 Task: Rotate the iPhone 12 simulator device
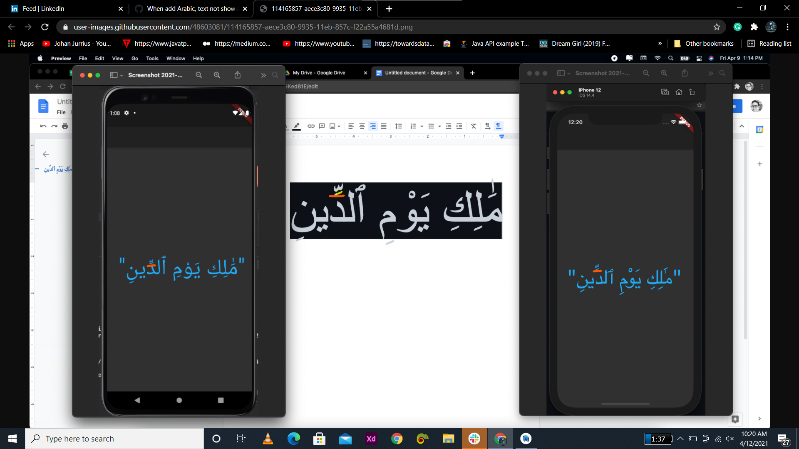(692, 92)
